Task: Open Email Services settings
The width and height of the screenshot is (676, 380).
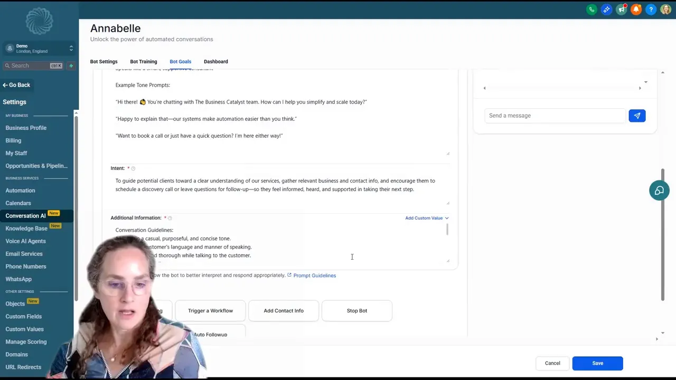Action: [x=24, y=254]
